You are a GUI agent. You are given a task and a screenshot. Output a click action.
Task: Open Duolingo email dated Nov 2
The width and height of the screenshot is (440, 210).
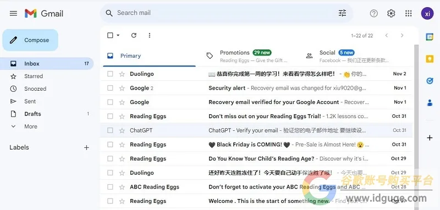(256, 74)
